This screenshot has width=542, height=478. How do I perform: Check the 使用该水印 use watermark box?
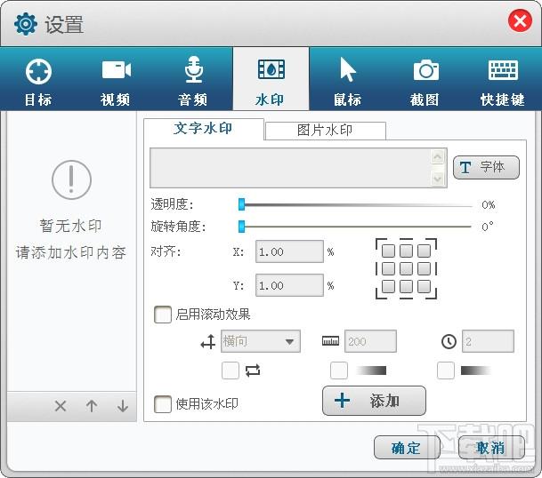pyautogui.click(x=163, y=404)
